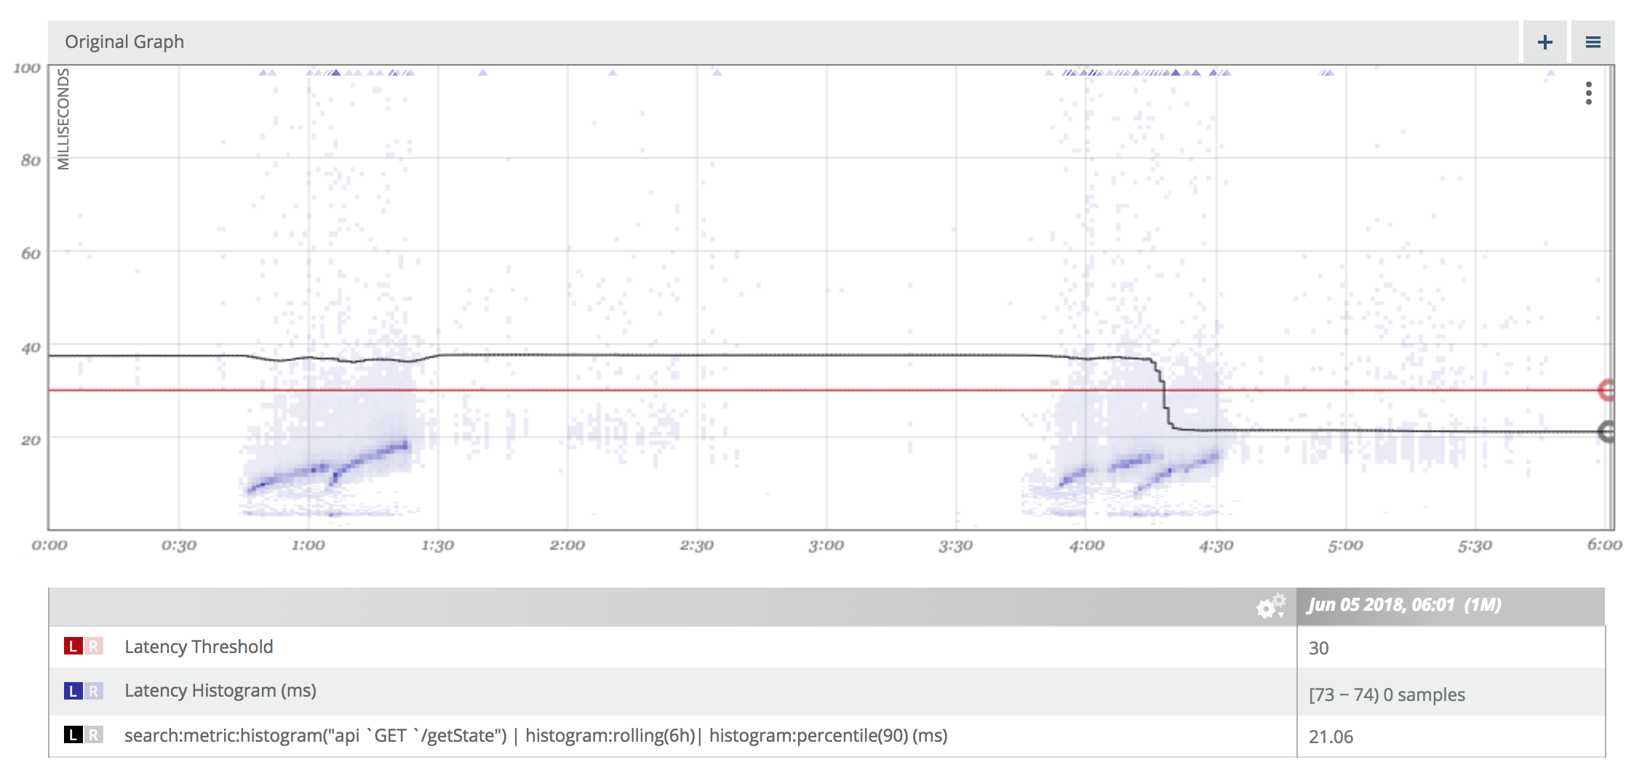This screenshot has width=1634, height=781.
Task: Toggle R axis for percentile(90) metric
Action: pyautogui.click(x=93, y=735)
